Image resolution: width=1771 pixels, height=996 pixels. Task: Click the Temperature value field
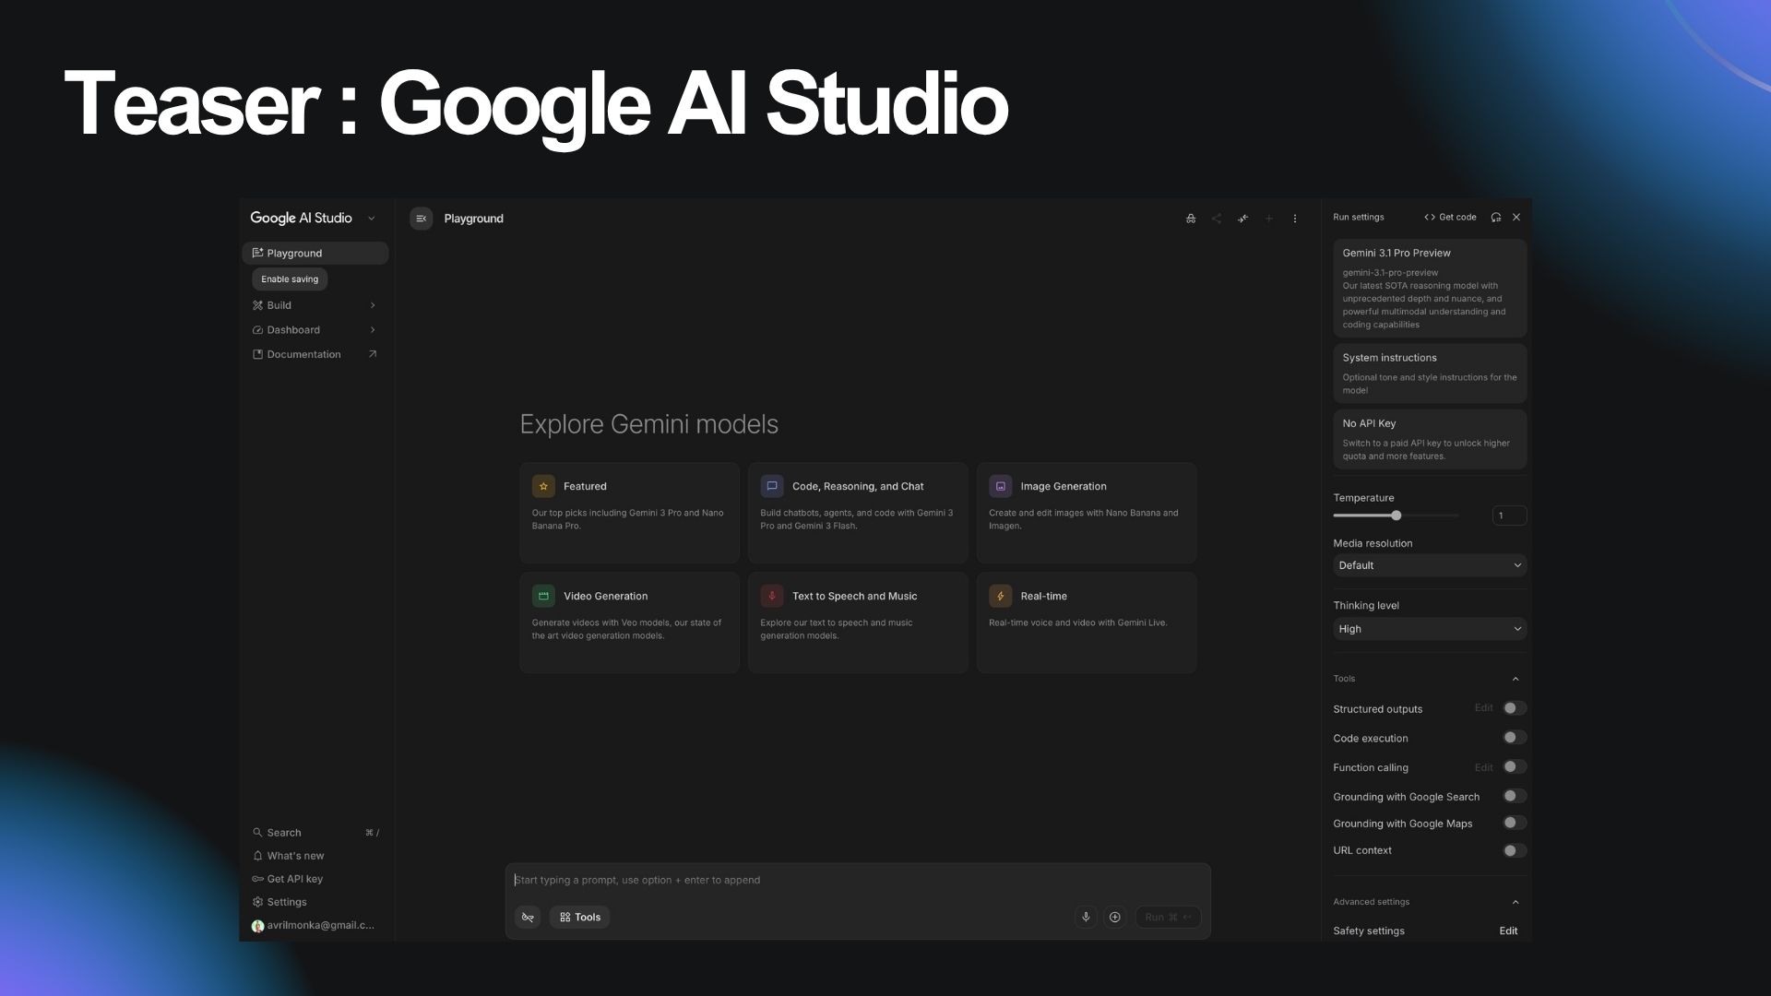(x=1509, y=516)
